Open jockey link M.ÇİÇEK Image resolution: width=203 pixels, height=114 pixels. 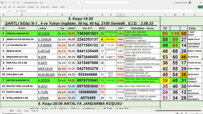[44, 34]
